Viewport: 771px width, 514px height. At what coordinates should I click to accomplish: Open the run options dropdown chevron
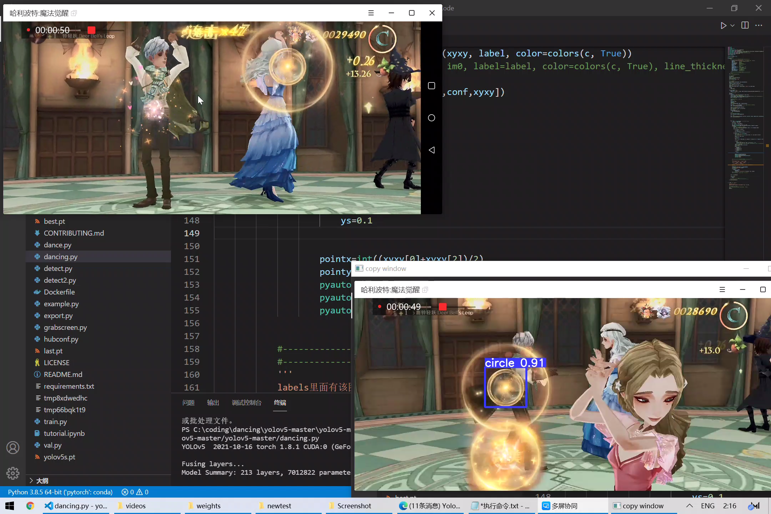732,26
